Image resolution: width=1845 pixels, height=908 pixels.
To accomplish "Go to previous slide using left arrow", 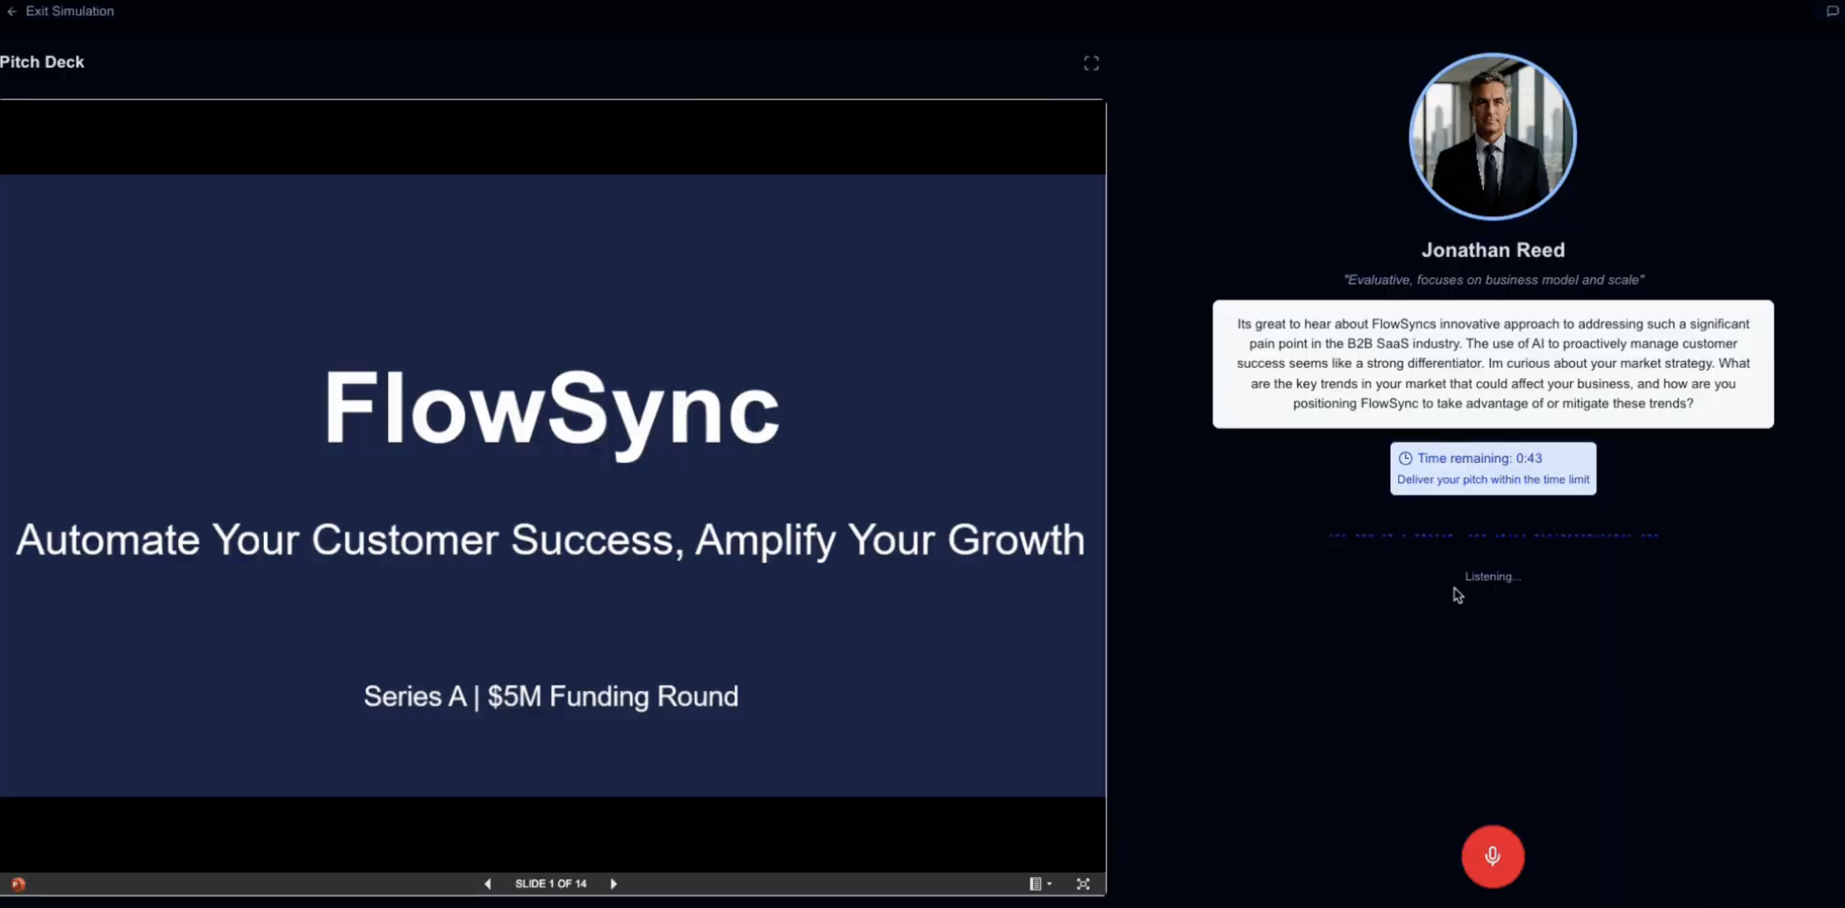I will [x=487, y=884].
